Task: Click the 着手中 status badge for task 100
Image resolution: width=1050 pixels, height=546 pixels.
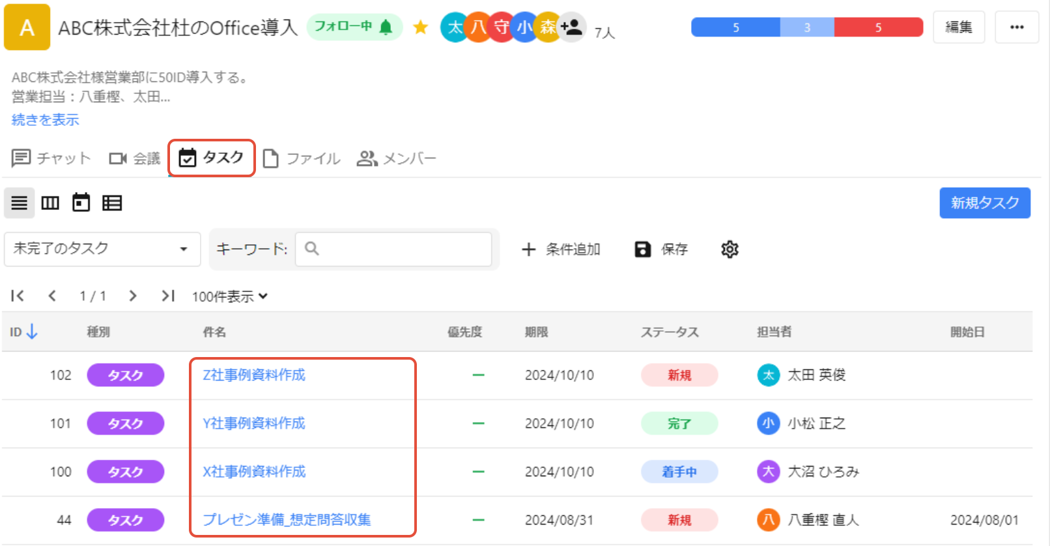Action: coord(679,472)
